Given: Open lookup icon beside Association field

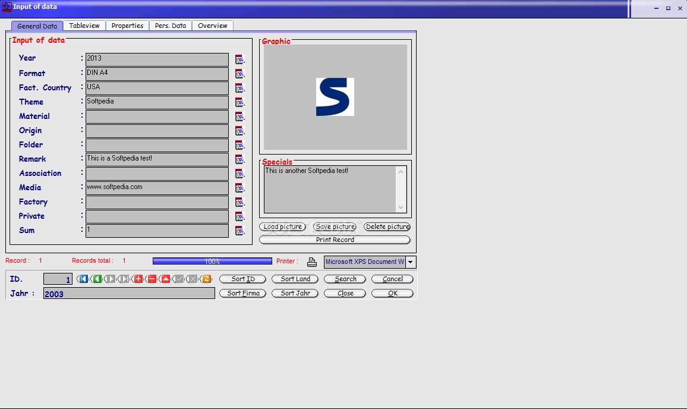Looking at the screenshot, I should point(239,174).
